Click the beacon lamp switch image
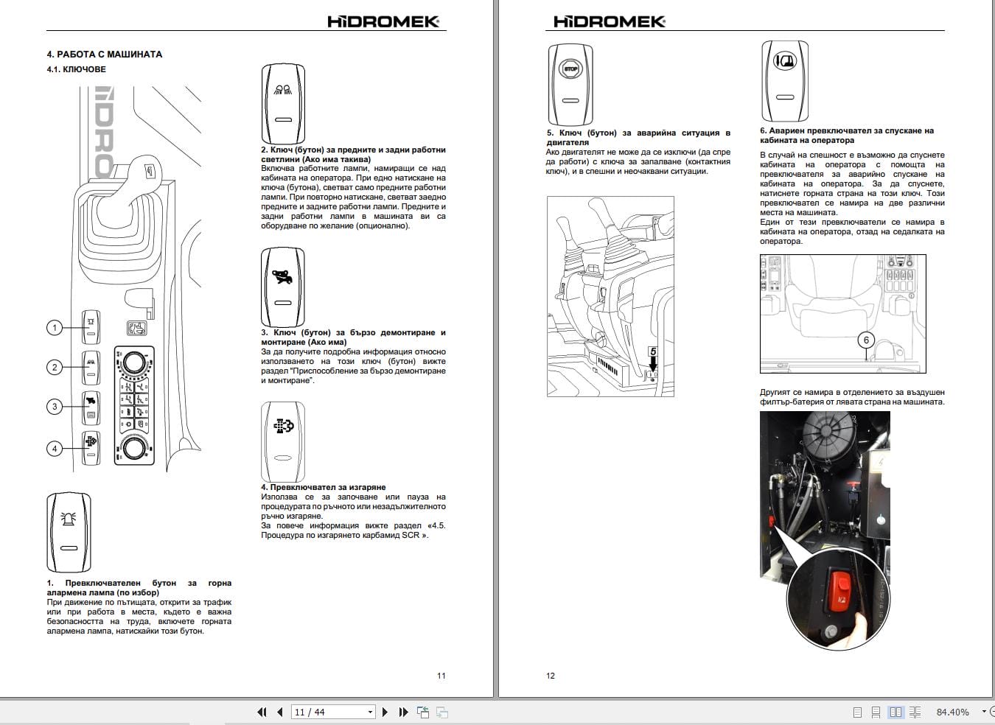 click(x=69, y=533)
